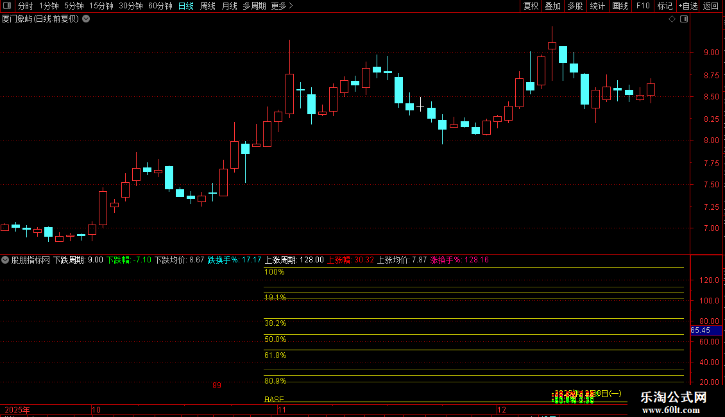Click the month 11 marker on time axis
The image size is (725, 417).
pyautogui.click(x=282, y=410)
